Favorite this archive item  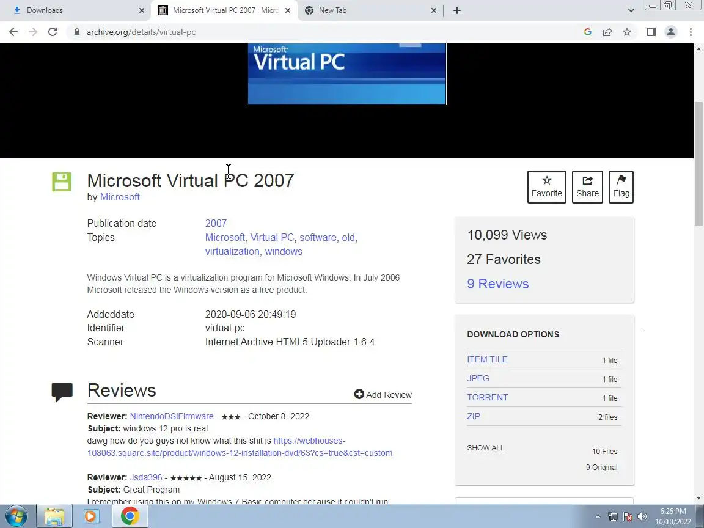(546, 187)
